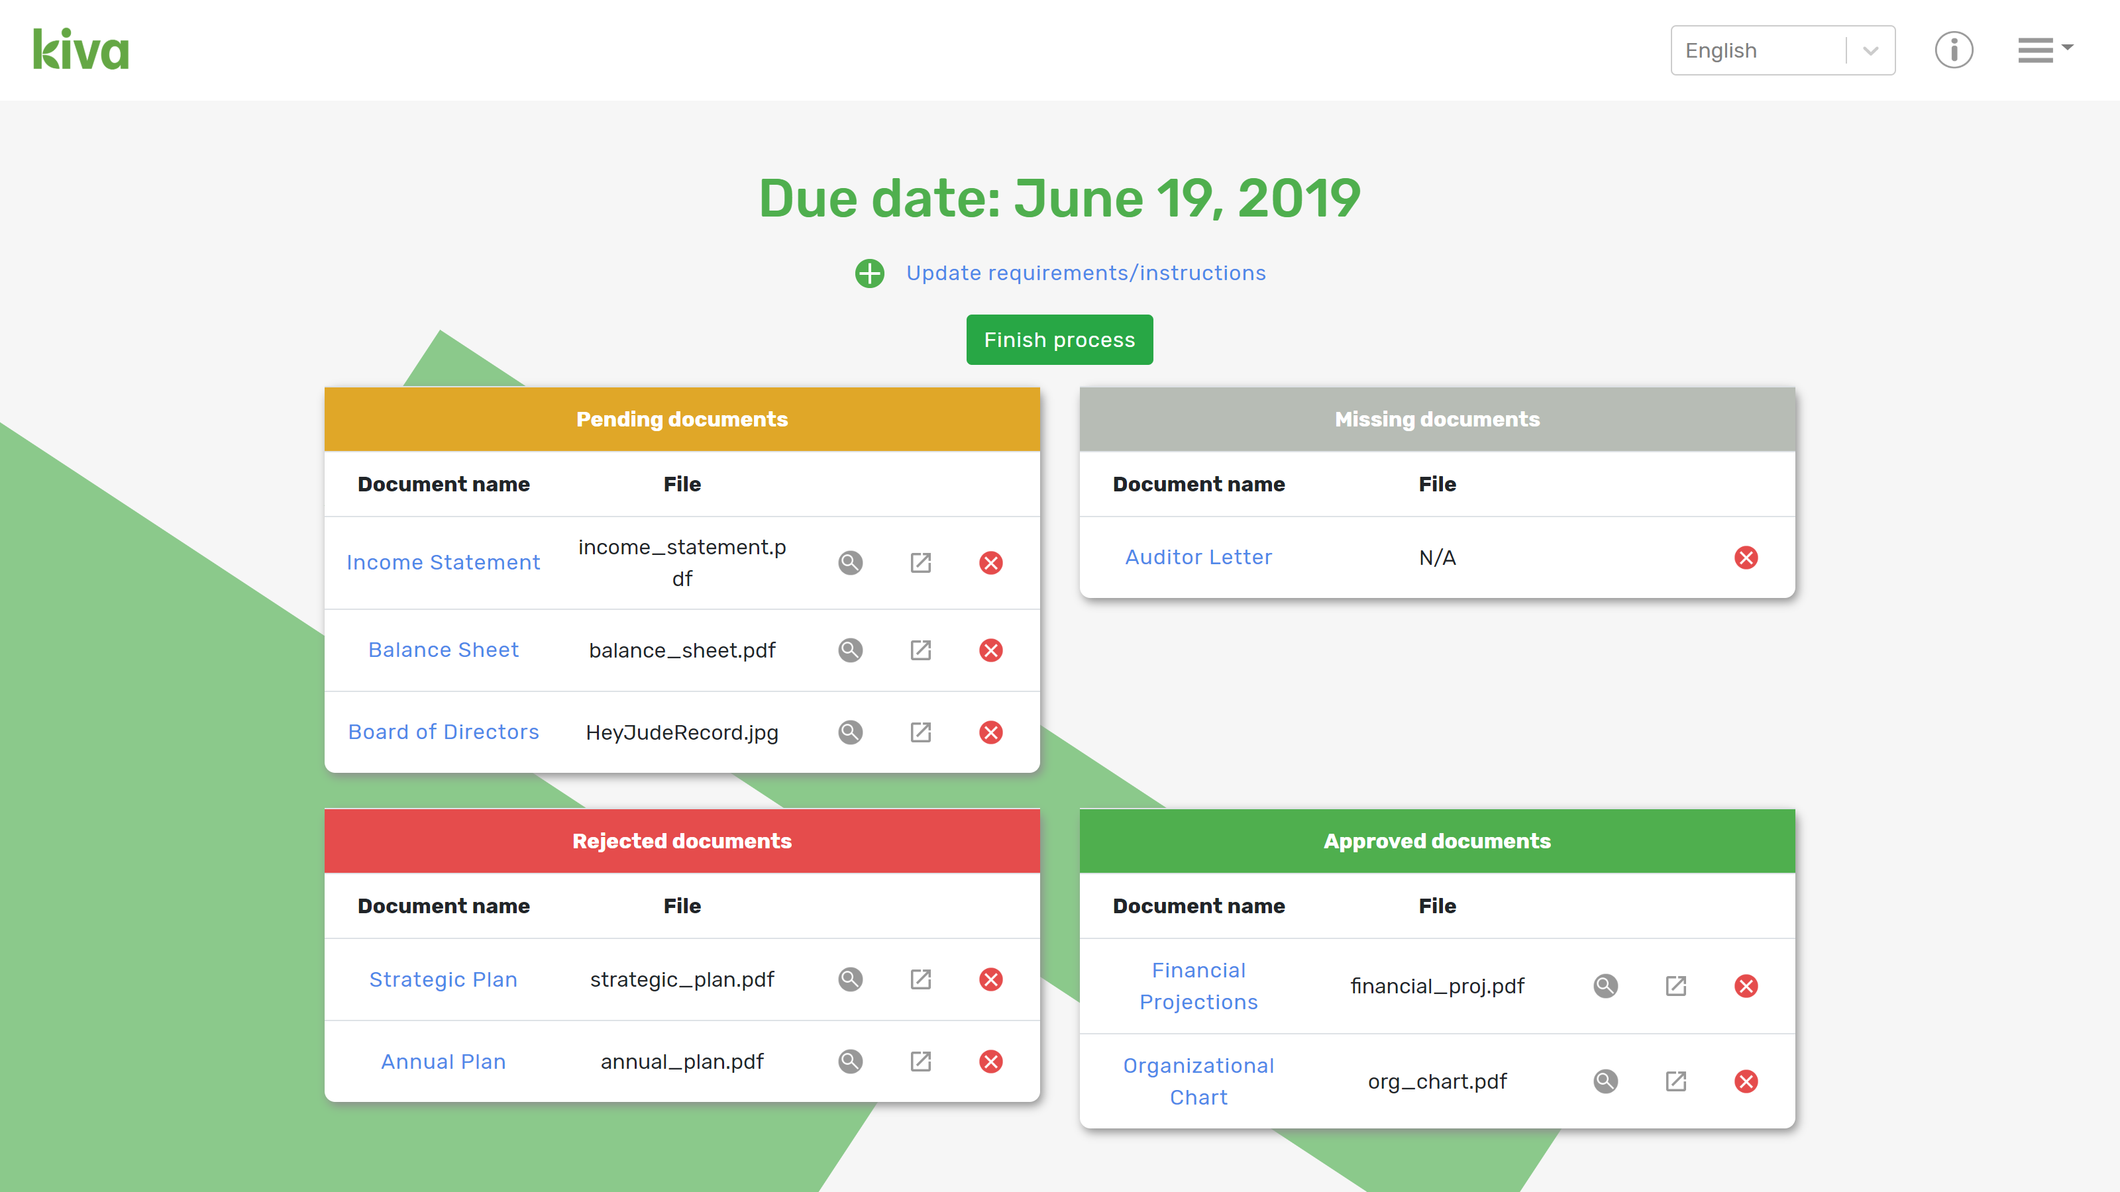Go to Kiva logo home
Screen dimensions: 2120x1192
[81, 50]
